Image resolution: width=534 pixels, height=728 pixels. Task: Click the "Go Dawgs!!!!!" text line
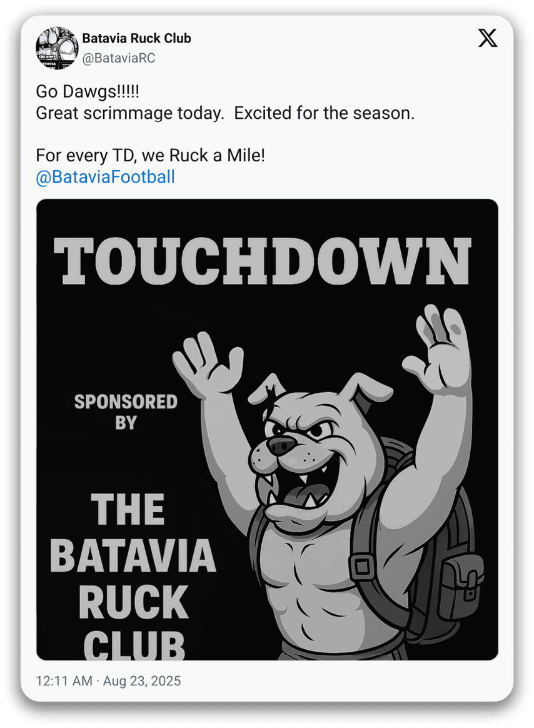(88, 91)
